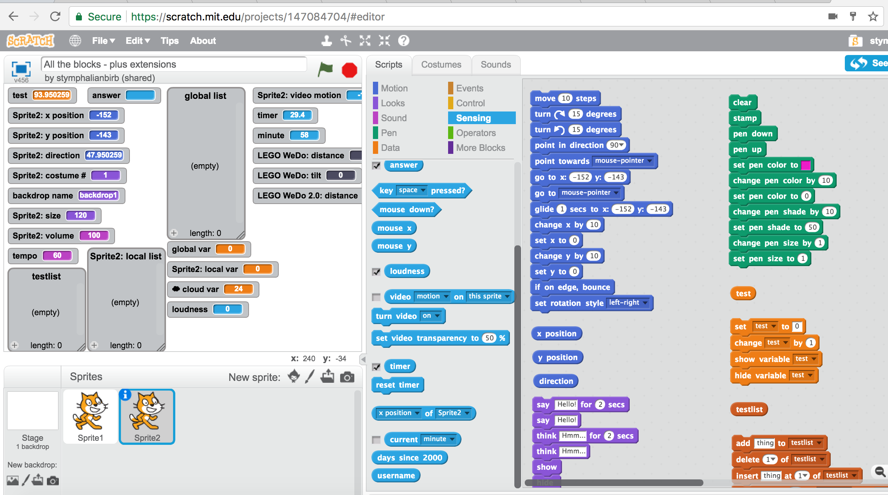
Task: Select the Duplicate stamp tool
Action: point(326,41)
